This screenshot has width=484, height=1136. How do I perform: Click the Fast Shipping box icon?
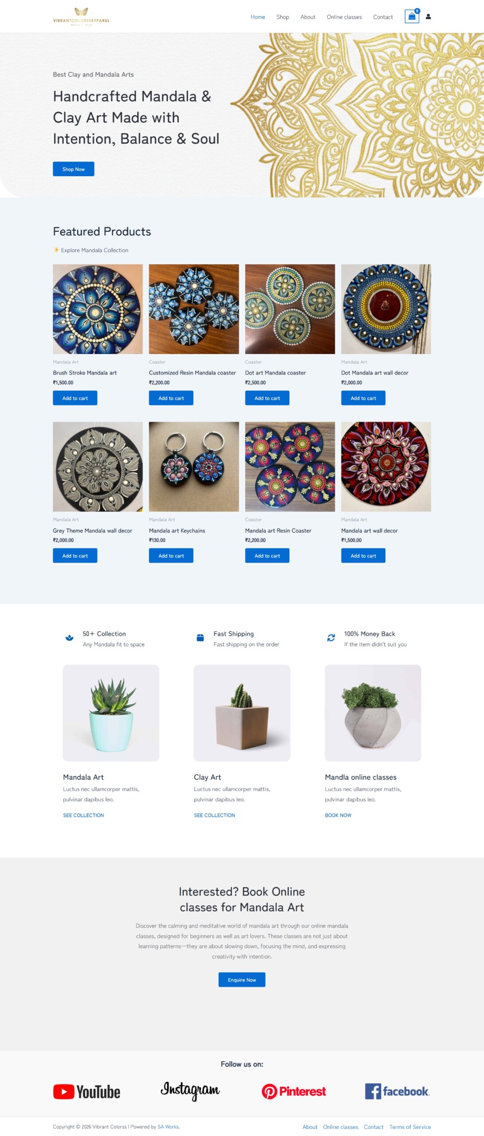click(200, 637)
